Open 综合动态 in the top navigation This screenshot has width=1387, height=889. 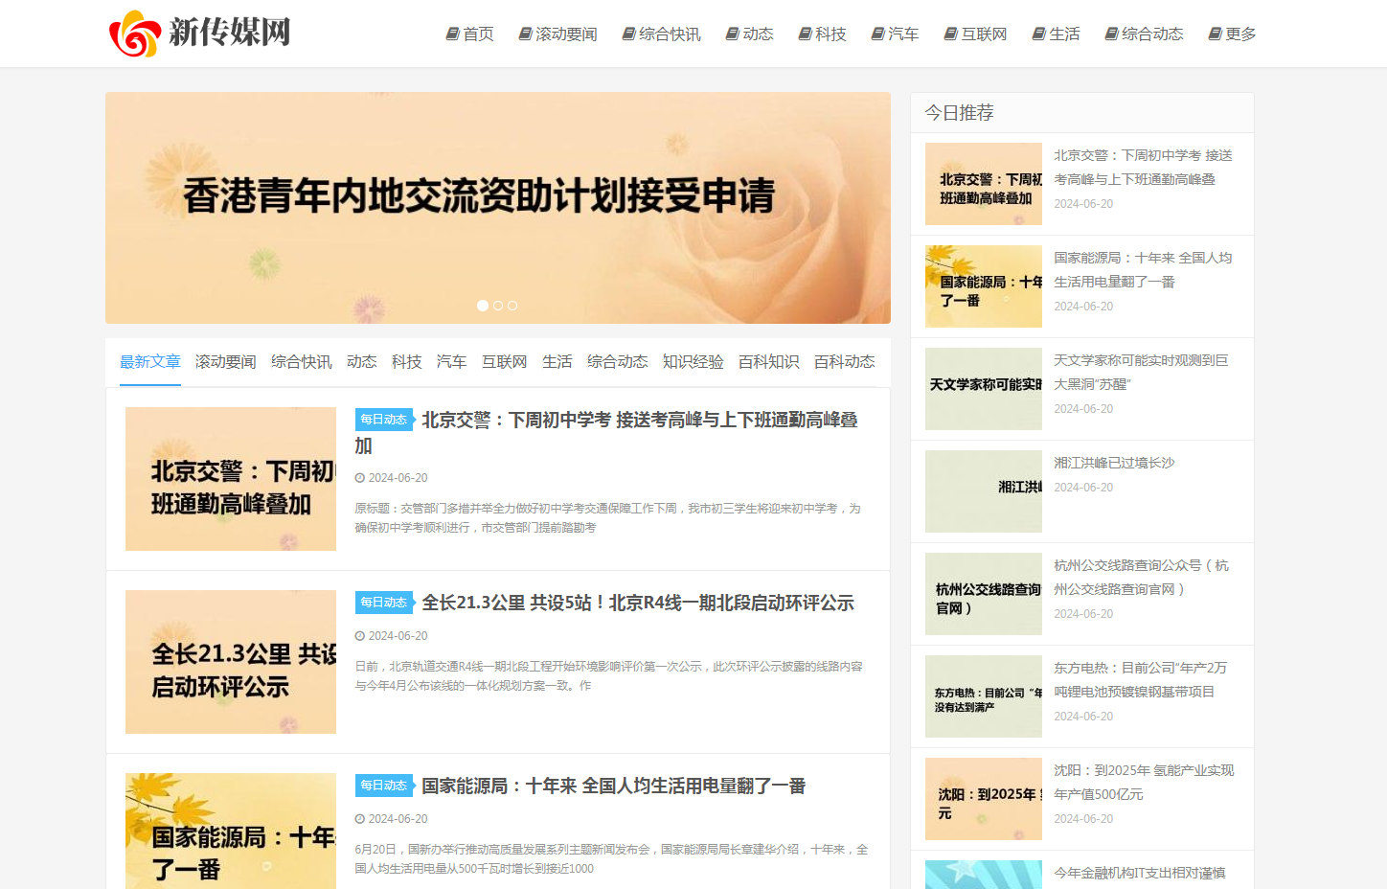[1152, 34]
